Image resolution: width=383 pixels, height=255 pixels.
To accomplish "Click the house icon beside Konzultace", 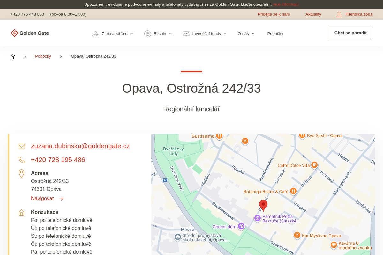I will click(22, 213).
